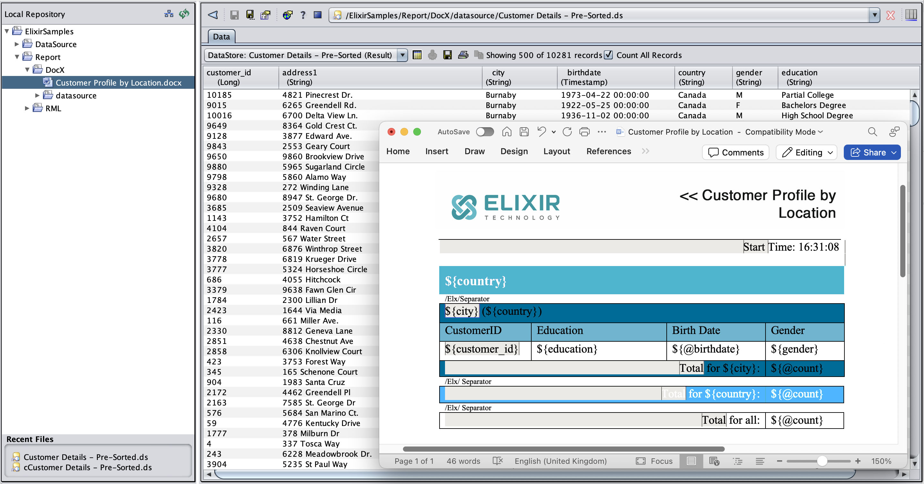
Task: Toggle the AutoSave switch
Action: (x=485, y=132)
